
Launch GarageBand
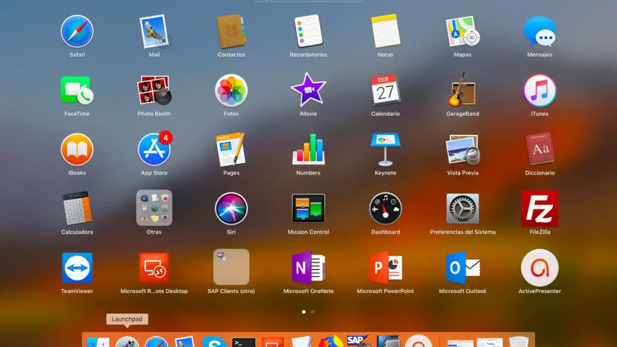click(x=463, y=91)
